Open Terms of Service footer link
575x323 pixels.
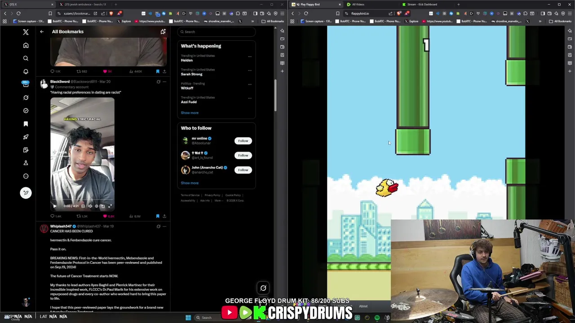tap(190, 195)
